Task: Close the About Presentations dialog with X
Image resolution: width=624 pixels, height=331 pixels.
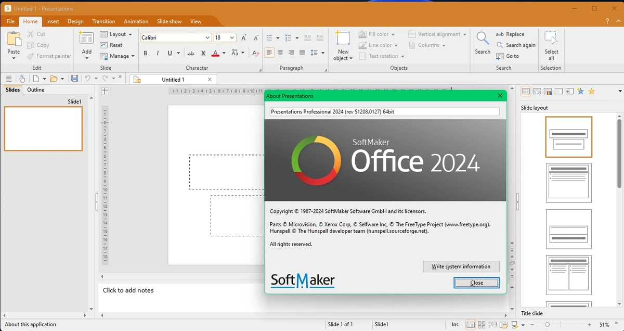Action: [500, 96]
